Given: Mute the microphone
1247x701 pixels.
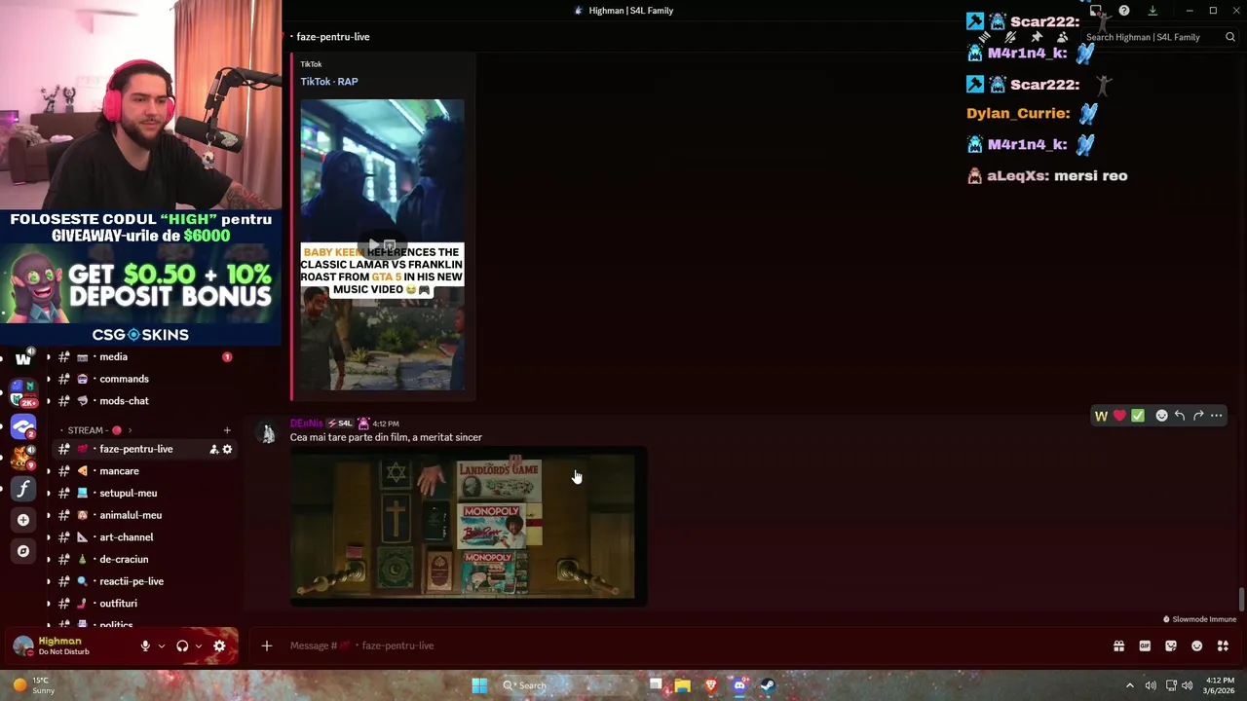Looking at the screenshot, I should point(145,646).
